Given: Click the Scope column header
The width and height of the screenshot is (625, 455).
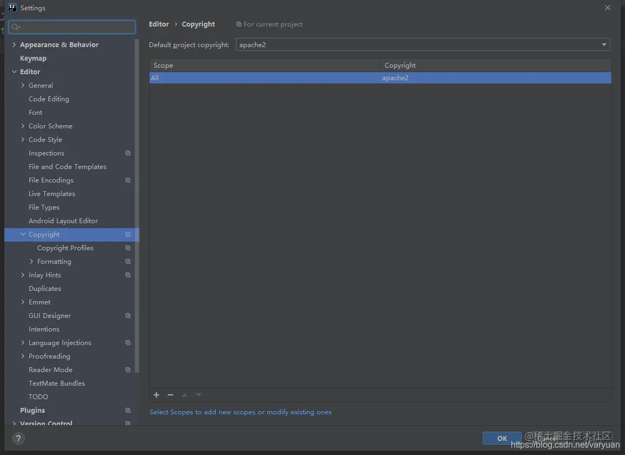Looking at the screenshot, I should point(265,65).
